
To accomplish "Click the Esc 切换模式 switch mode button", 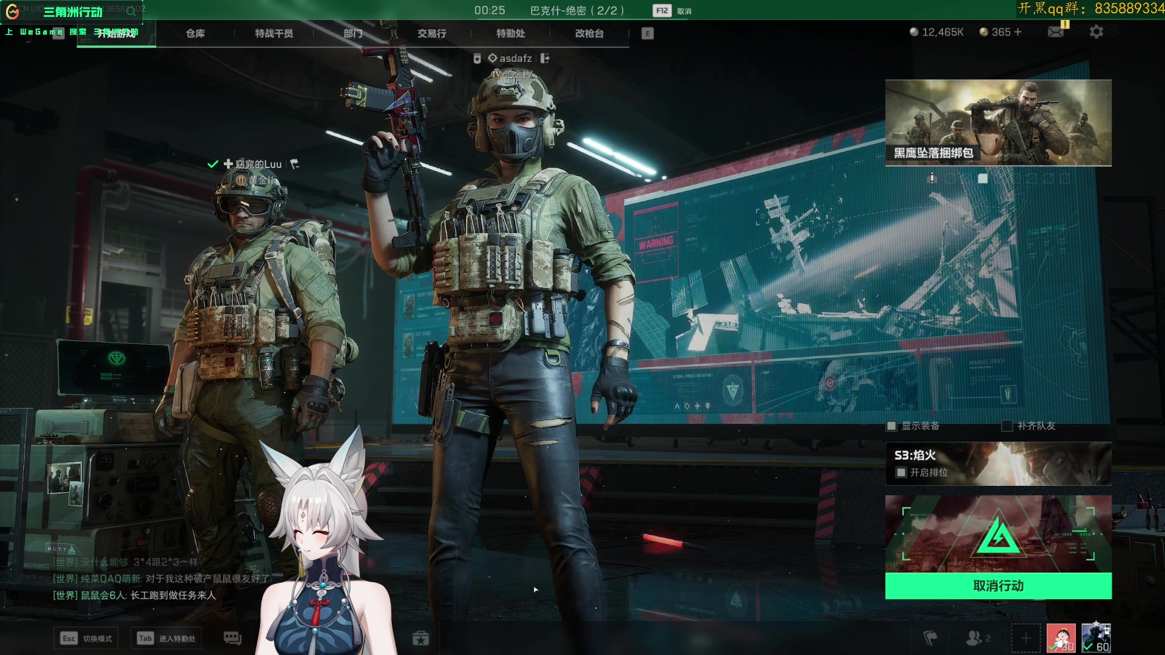I will 86,638.
